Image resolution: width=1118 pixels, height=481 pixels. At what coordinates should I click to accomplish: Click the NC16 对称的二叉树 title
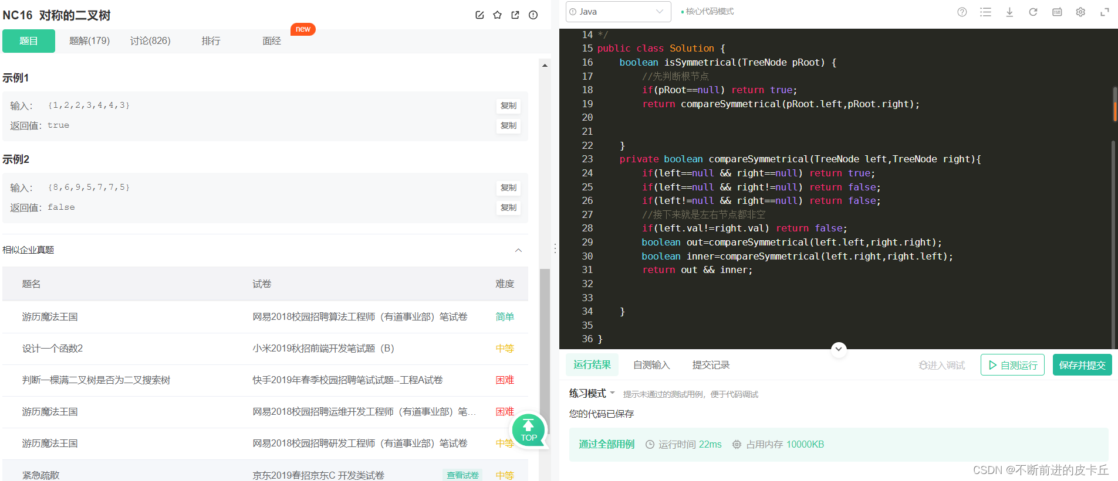pos(56,15)
